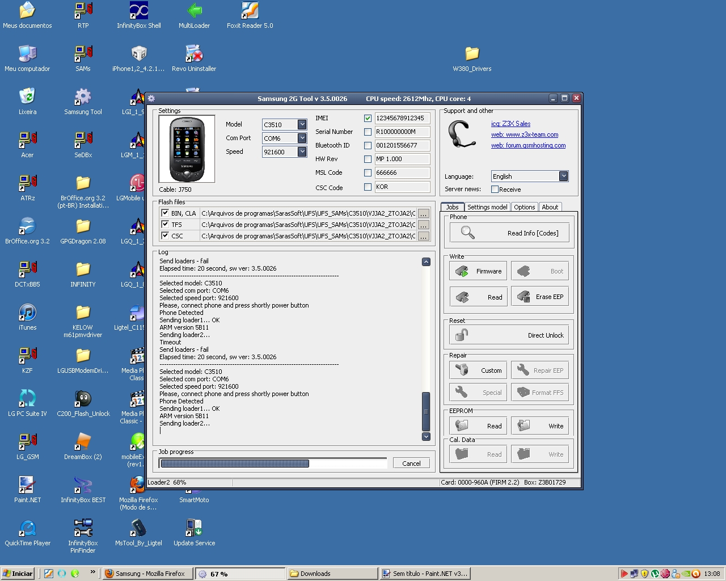Click the Samsung phone model picture
This screenshot has width=726, height=581.
[x=187, y=149]
